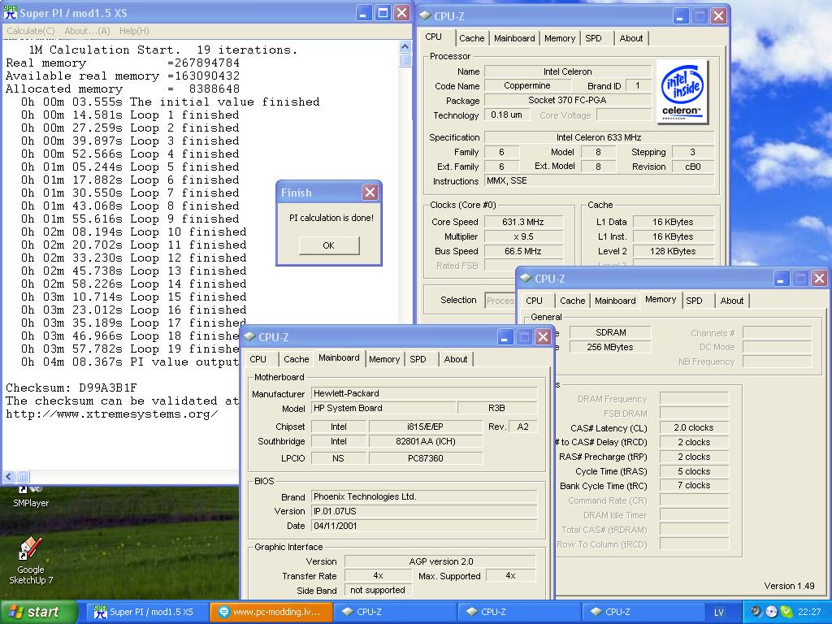This screenshot has height=624, width=832.
Task: Click OK in the Finish dialog
Action: coord(329,245)
